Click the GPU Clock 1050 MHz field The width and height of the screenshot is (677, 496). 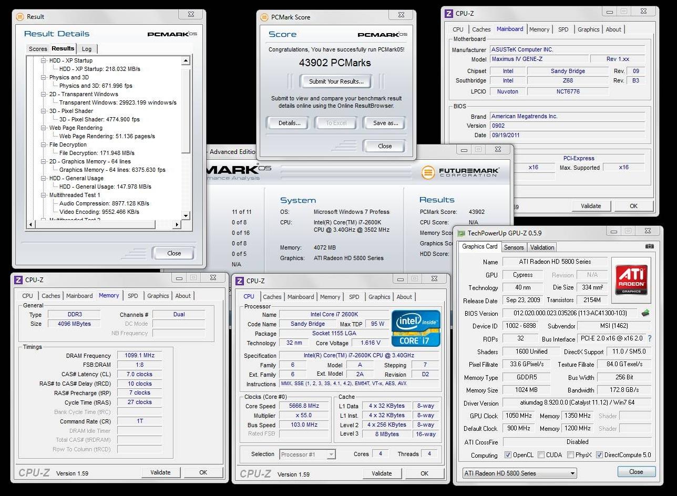[518, 416]
